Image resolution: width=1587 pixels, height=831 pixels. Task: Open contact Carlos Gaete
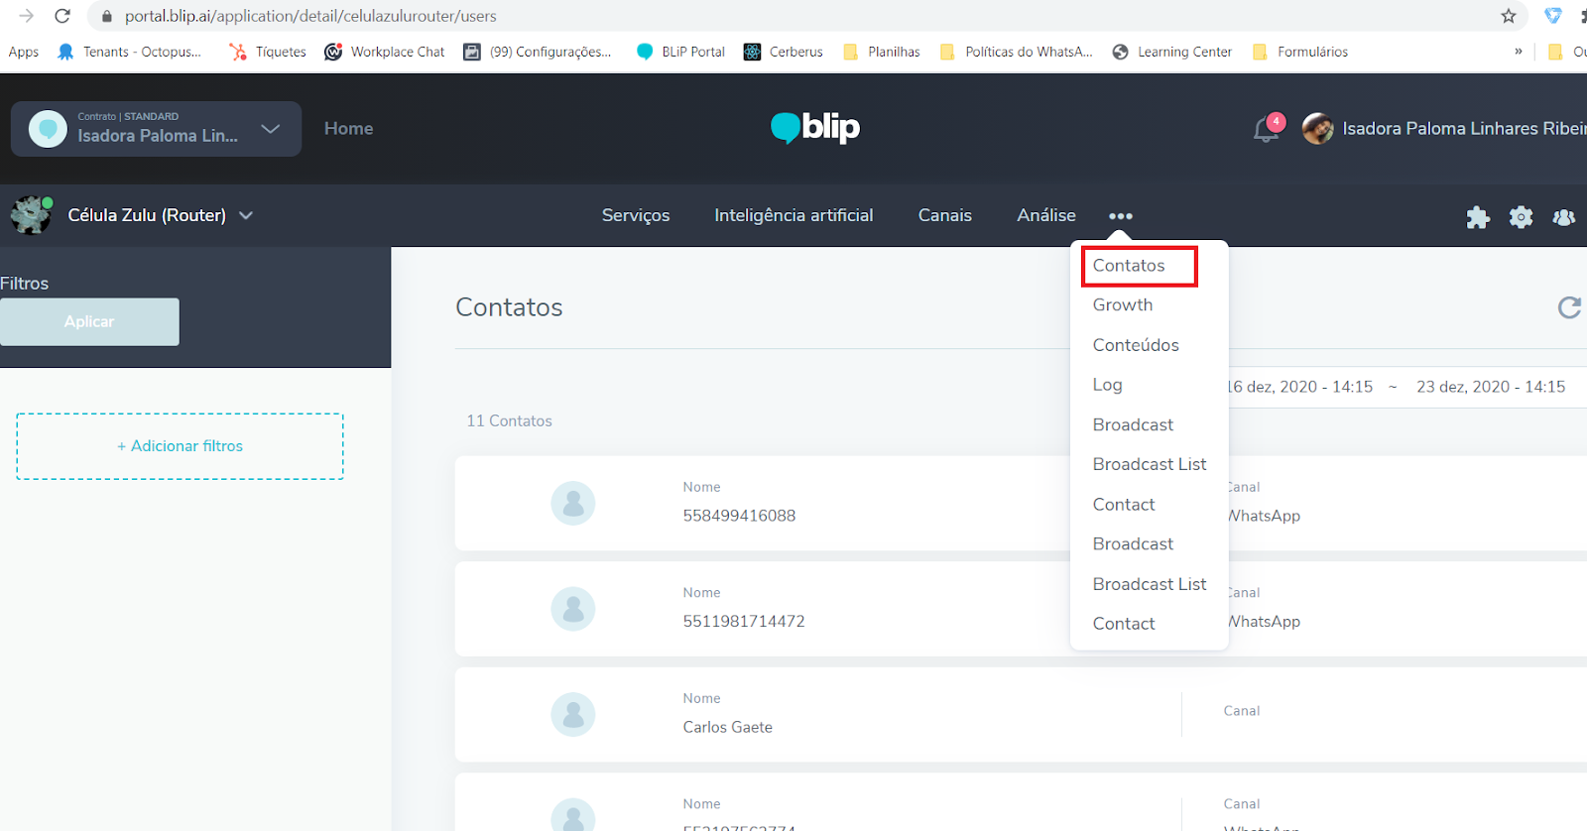[x=1021, y=715]
